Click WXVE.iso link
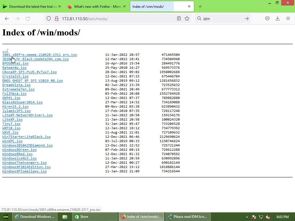Viewport: 295px width, 221px height. coord(10,132)
